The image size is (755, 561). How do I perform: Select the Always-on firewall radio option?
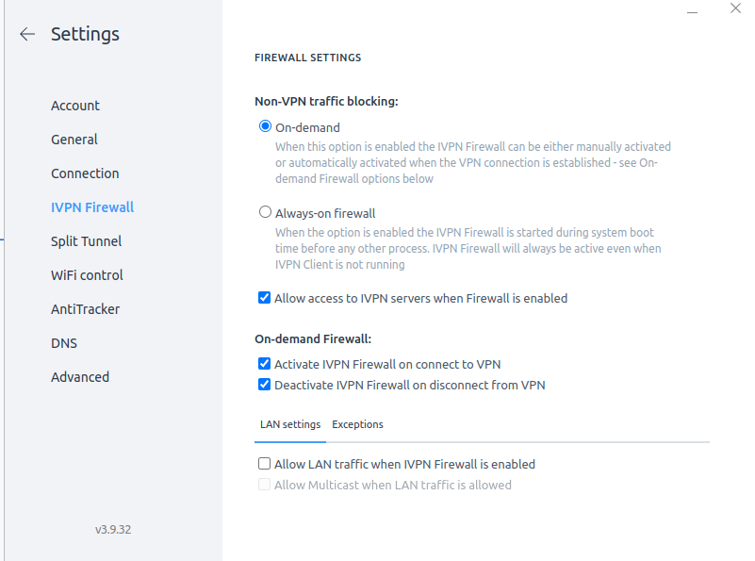click(265, 212)
